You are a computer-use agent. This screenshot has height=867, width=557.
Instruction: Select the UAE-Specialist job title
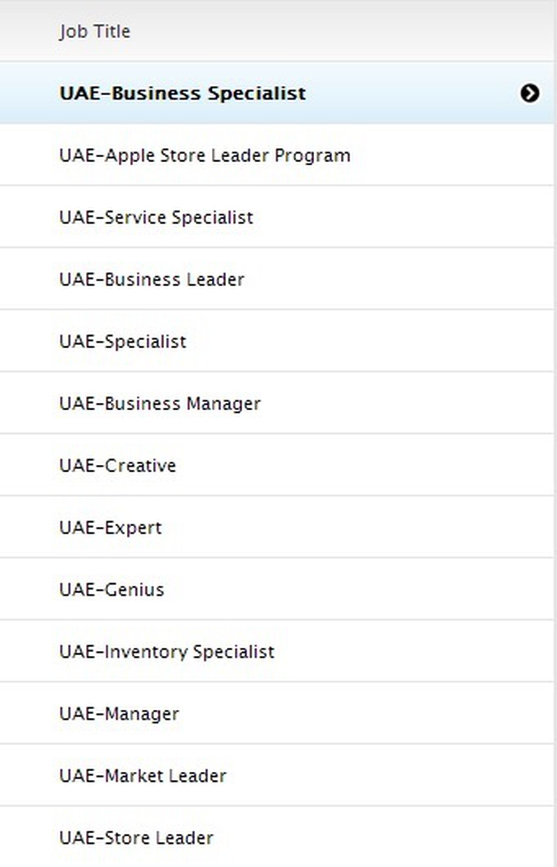click(x=123, y=342)
